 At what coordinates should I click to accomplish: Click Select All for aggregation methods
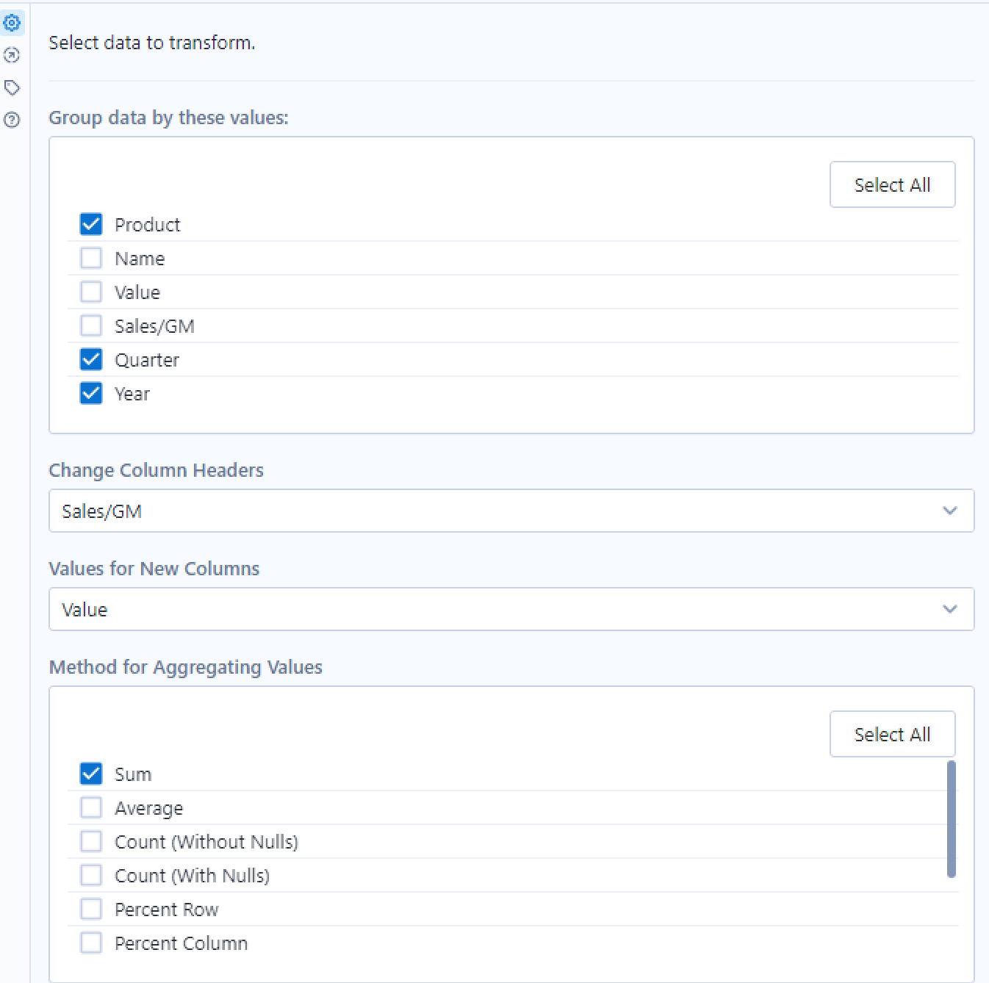(x=892, y=734)
